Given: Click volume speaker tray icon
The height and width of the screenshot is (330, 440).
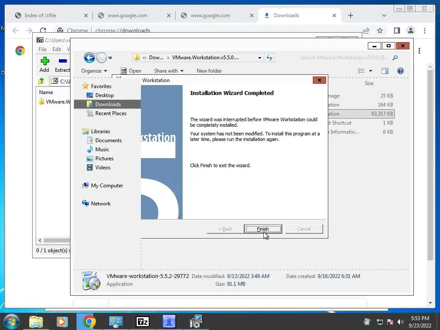Looking at the screenshot, I should point(400,322).
